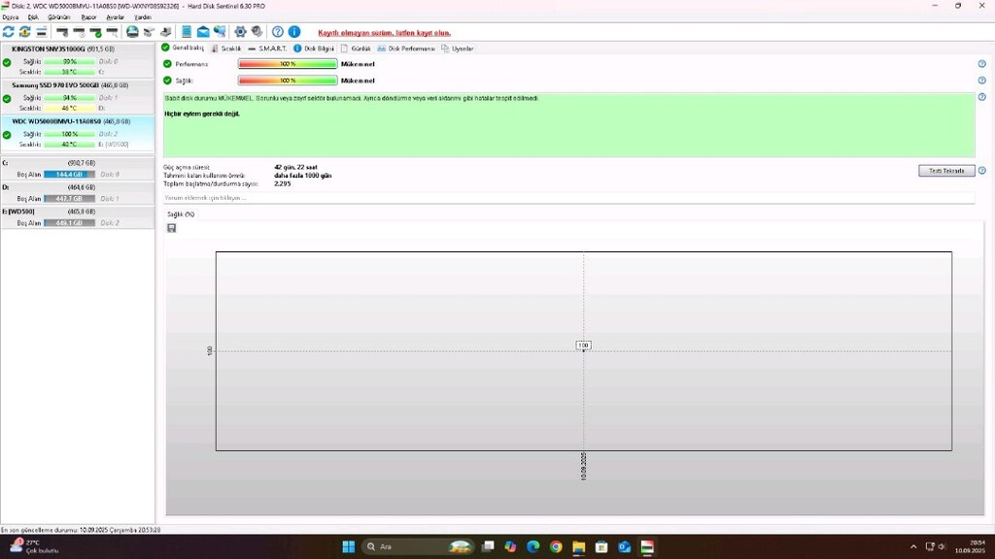The height and width of the screenshot is (559, 995).
Task: Switch to the S.M.A.R.T. tab
Action: click(x=267, y=49)
